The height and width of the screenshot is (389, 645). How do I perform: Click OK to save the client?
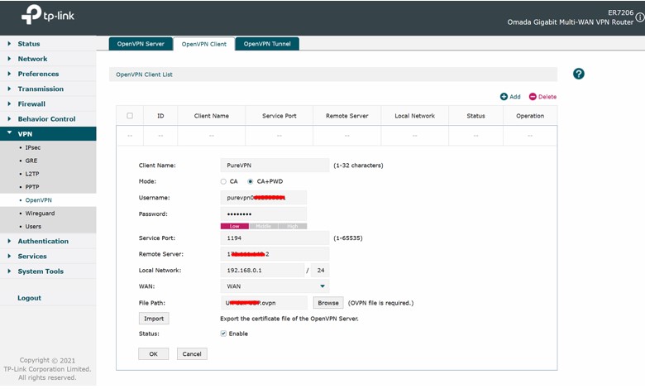point(154,354)
